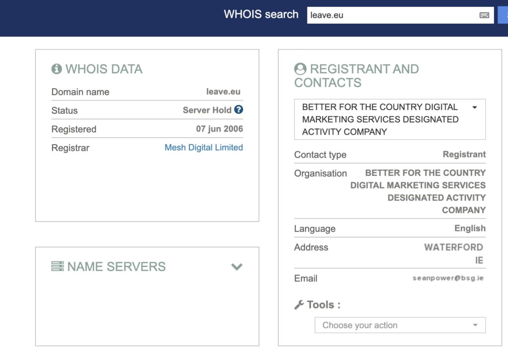Expand the Name Servers panel chevron

coord(237,267)
